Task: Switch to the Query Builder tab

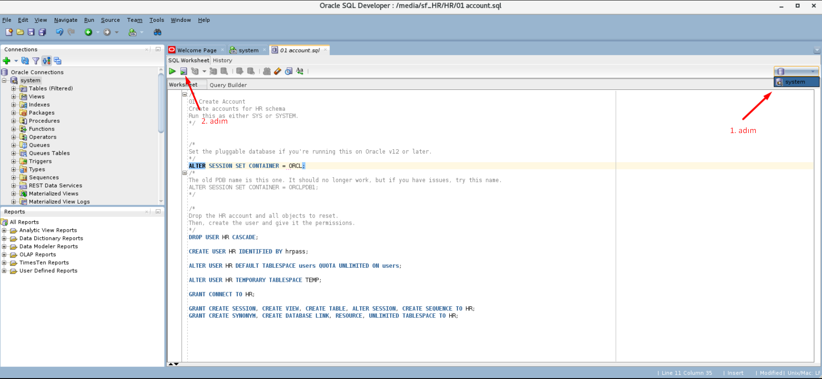Action: pyautogui.click(x=228, y=85)
